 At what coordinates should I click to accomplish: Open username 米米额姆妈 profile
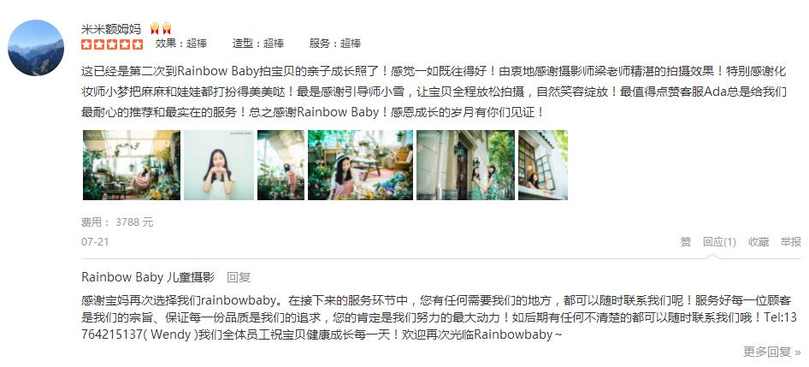pyautogui.click(x=111, y=28)
